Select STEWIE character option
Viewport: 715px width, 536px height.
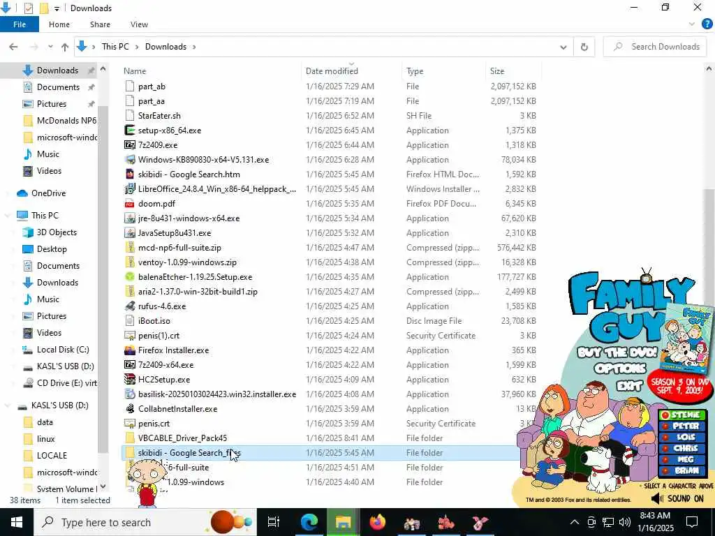[682, 415]
